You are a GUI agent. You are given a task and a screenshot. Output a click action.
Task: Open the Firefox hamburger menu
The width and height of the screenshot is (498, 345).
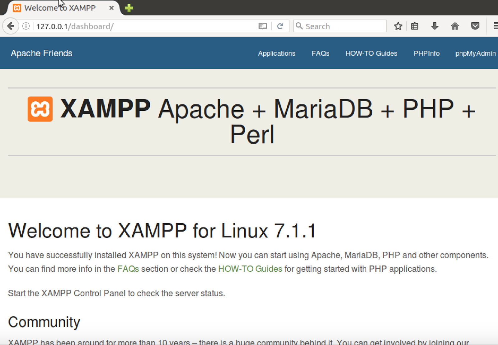(x=495, y=26)
